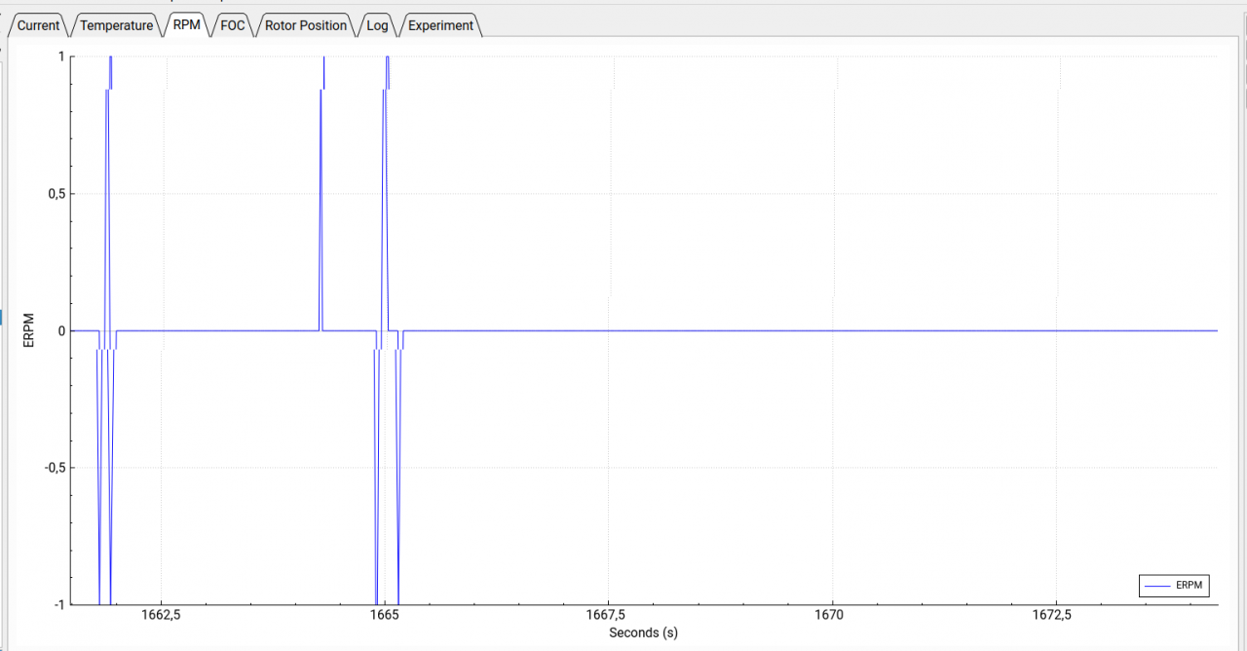This screenshot has height=651, width=1247.
Task: Select the Experiment tab
Action: 440,25
